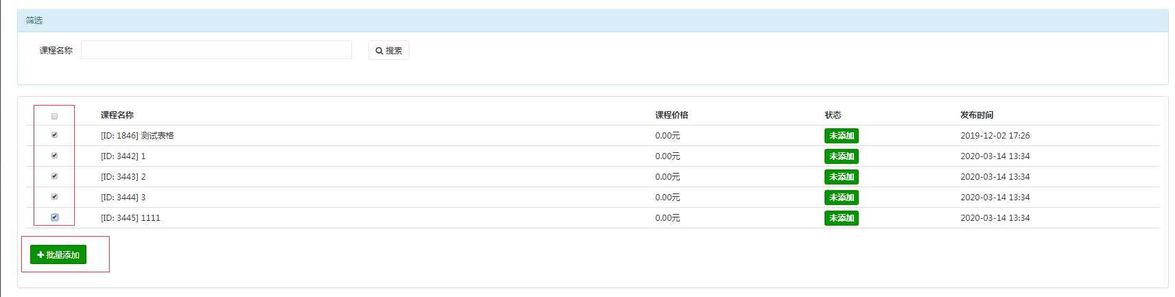Click 未添加 status badge for 测试表格 row
The width and height of the screenshot is (1175, 297).
point(842,136)
